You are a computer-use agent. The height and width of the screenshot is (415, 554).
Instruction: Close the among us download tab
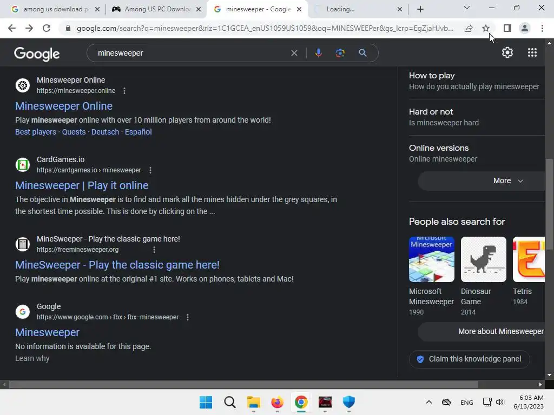coord(97,9)
